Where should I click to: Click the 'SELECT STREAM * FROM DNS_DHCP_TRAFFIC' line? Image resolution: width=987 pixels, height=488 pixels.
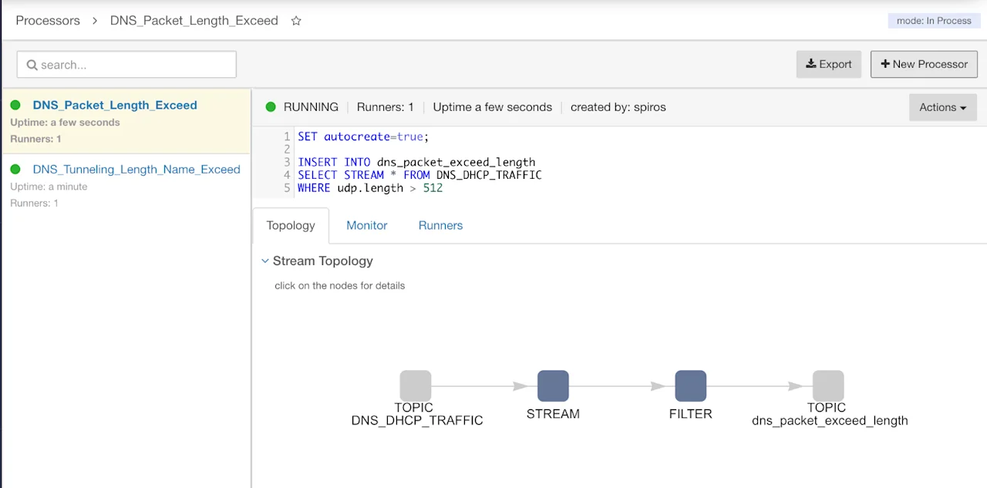419,175
